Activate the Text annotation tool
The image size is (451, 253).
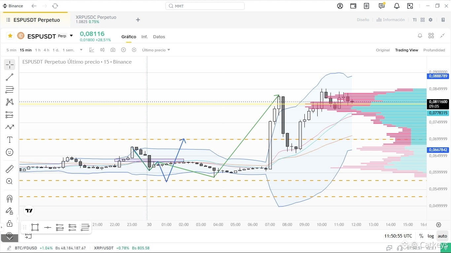coord(10,140)
